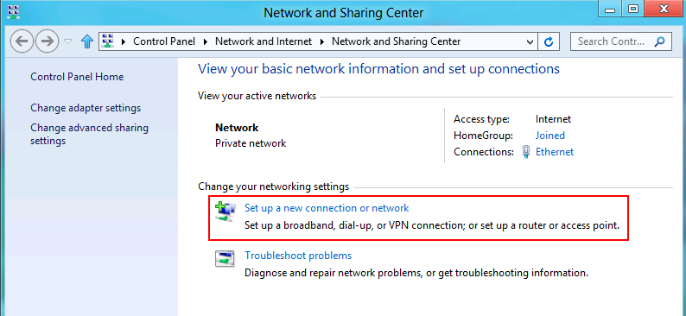Click the Ethernet connection plug icon

coord(526,152)
